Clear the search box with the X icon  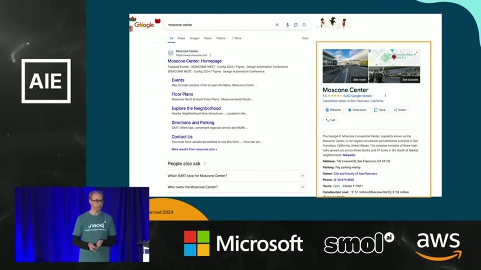tap(277, 25)
